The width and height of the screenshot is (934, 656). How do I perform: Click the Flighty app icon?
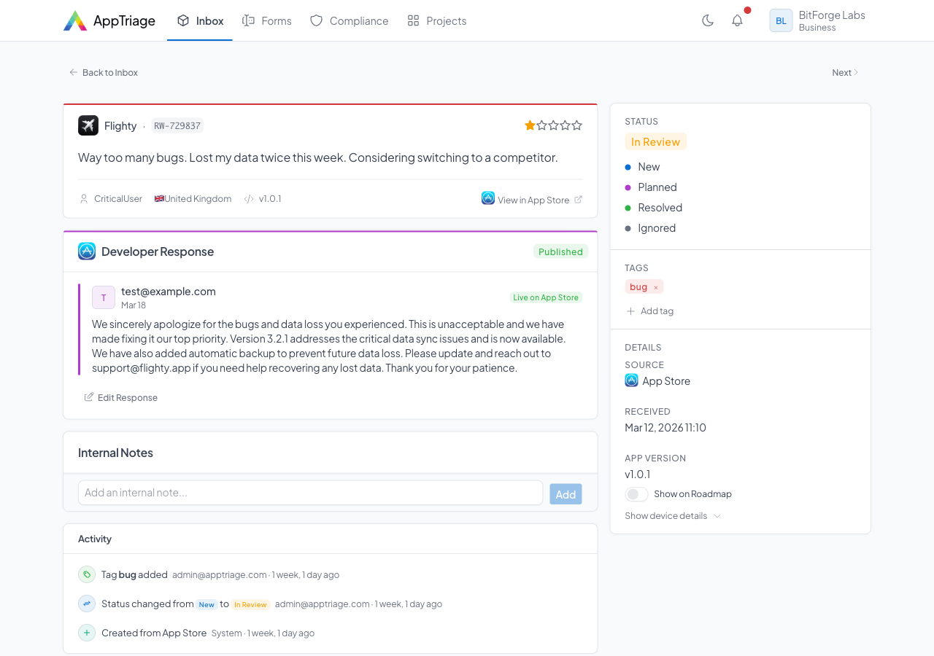(x=88, y=125)
